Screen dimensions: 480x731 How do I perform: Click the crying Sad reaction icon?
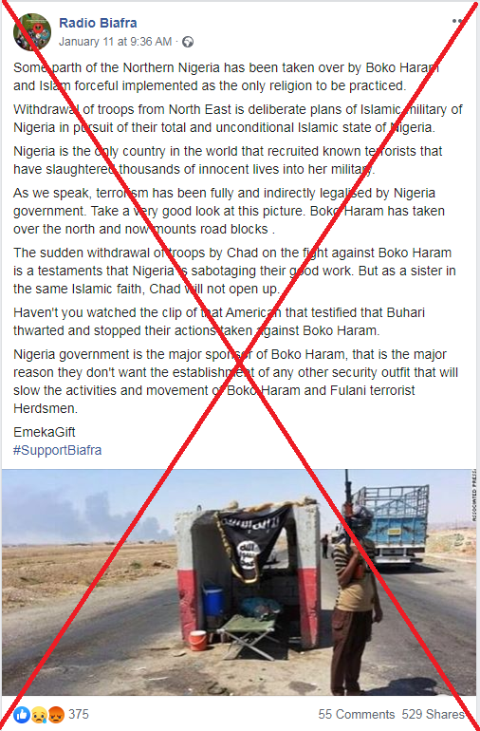pos(39,714)
